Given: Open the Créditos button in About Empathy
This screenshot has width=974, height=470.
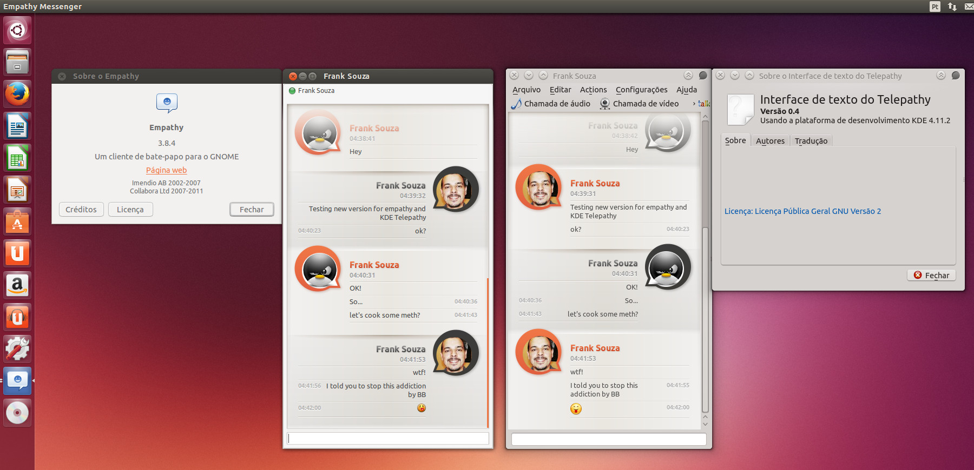Looking at the screenshot, I should (81, 210).
